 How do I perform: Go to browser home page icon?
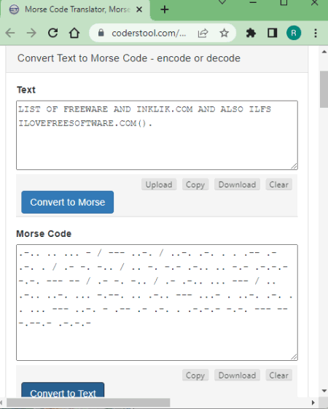tap(74, 33)
